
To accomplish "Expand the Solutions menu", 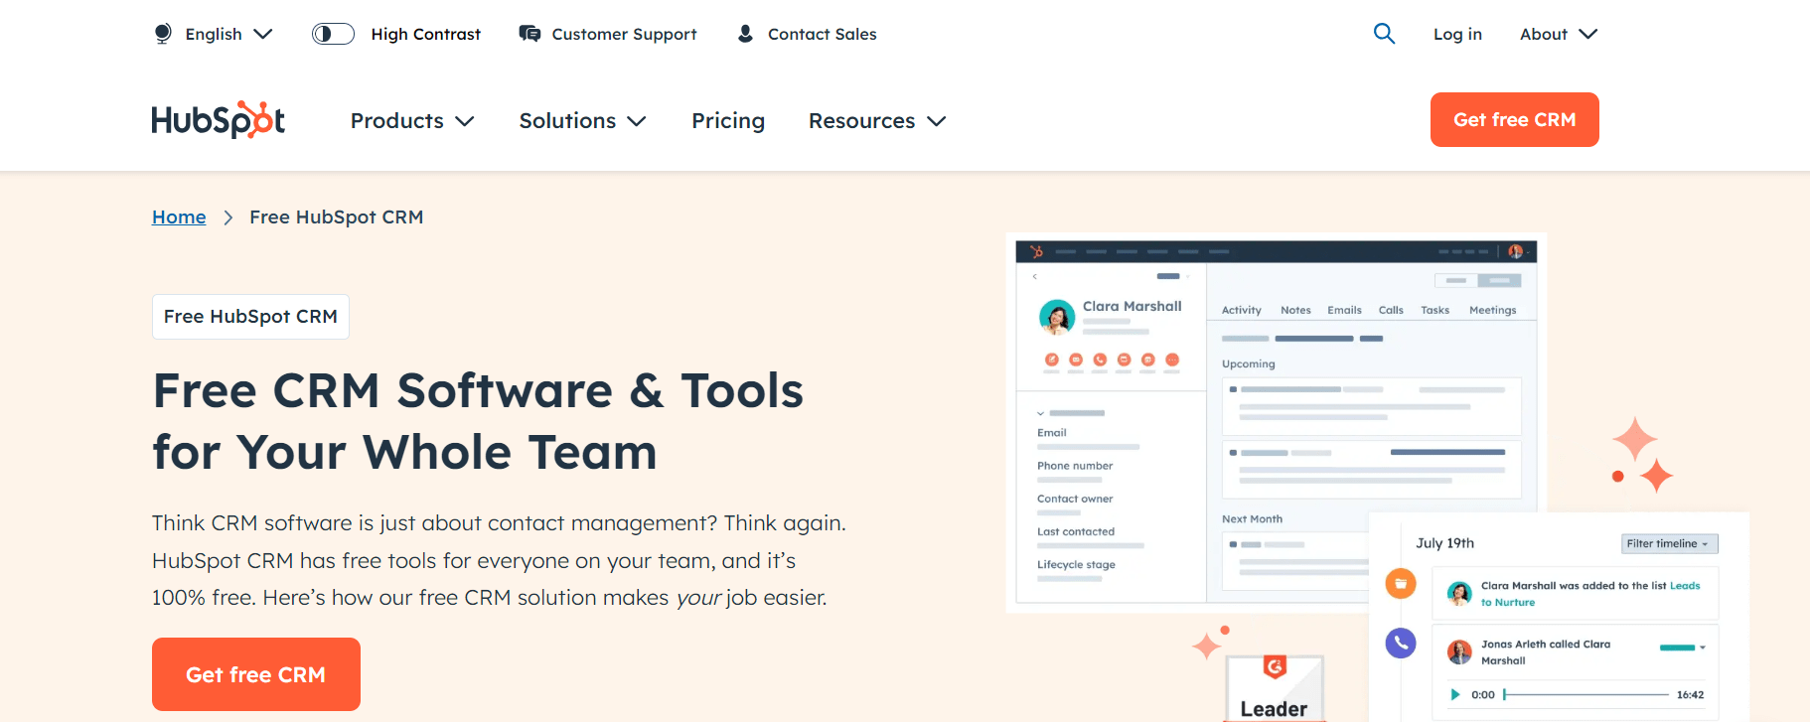I will tap(583, 120).
